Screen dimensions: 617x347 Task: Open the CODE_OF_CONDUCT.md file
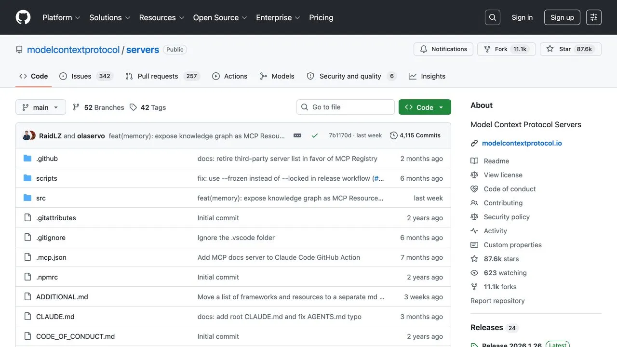tap(75, 336)
